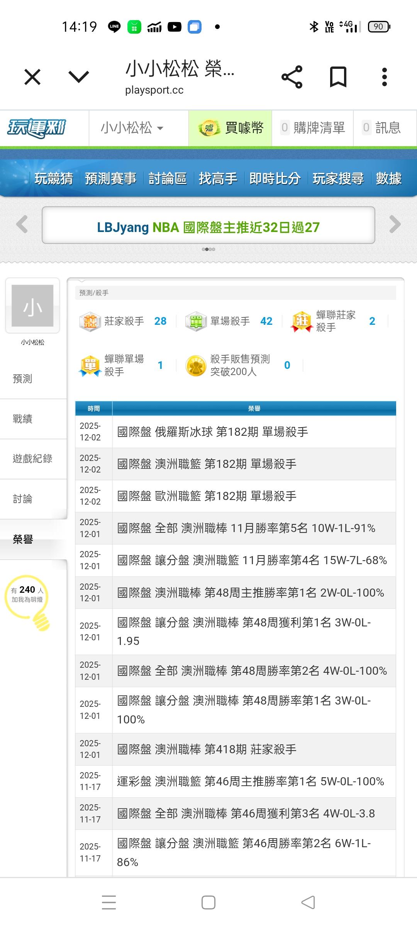Viewport: 417px width, 928px height.
Task: Click the 玩運彩 site logo
Action: tap(37, 128)
